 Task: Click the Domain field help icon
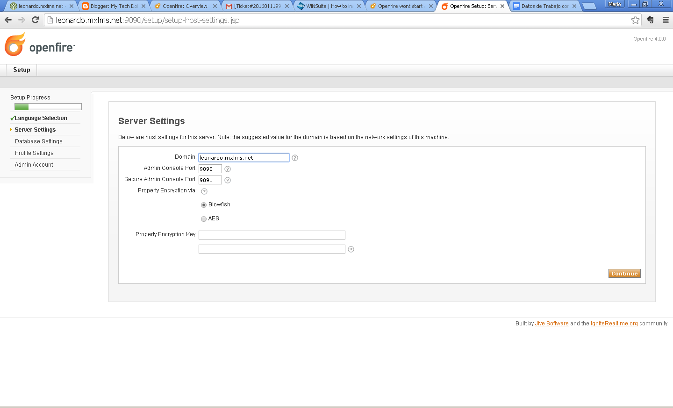pos(295,158)
